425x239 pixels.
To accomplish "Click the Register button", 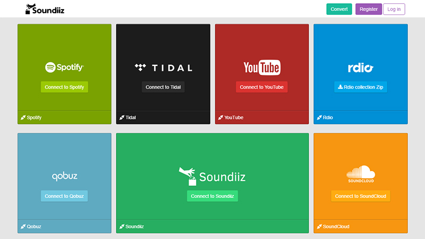I will point(369,9).
